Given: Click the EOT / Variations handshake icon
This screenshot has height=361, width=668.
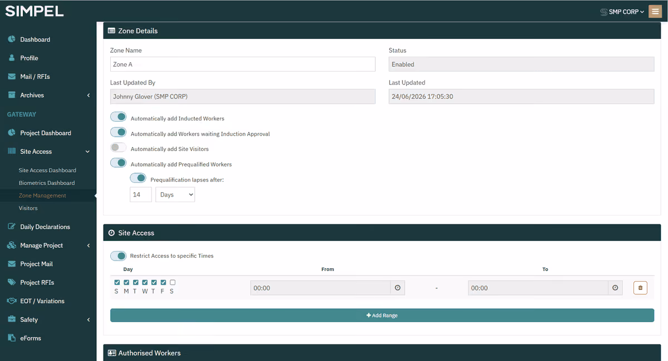Looking at the screenshot, I should coord(11,301).
